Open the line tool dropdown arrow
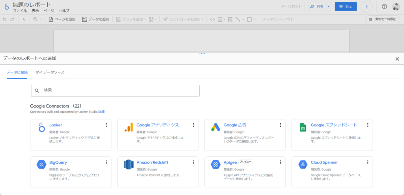The image size is (404, 195). click(x=243, y=20)
